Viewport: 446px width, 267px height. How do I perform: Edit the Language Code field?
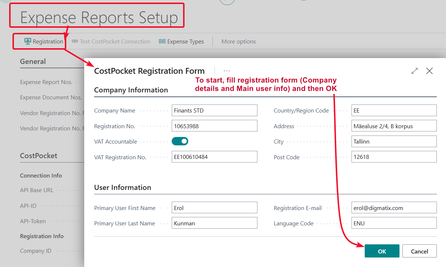click(394, 223)
